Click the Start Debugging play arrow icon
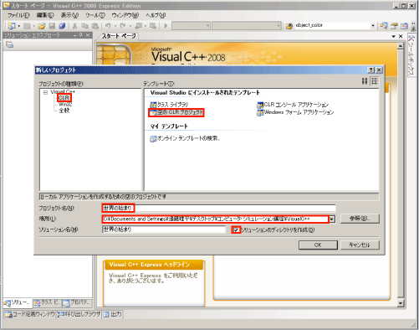 (166, 26)
